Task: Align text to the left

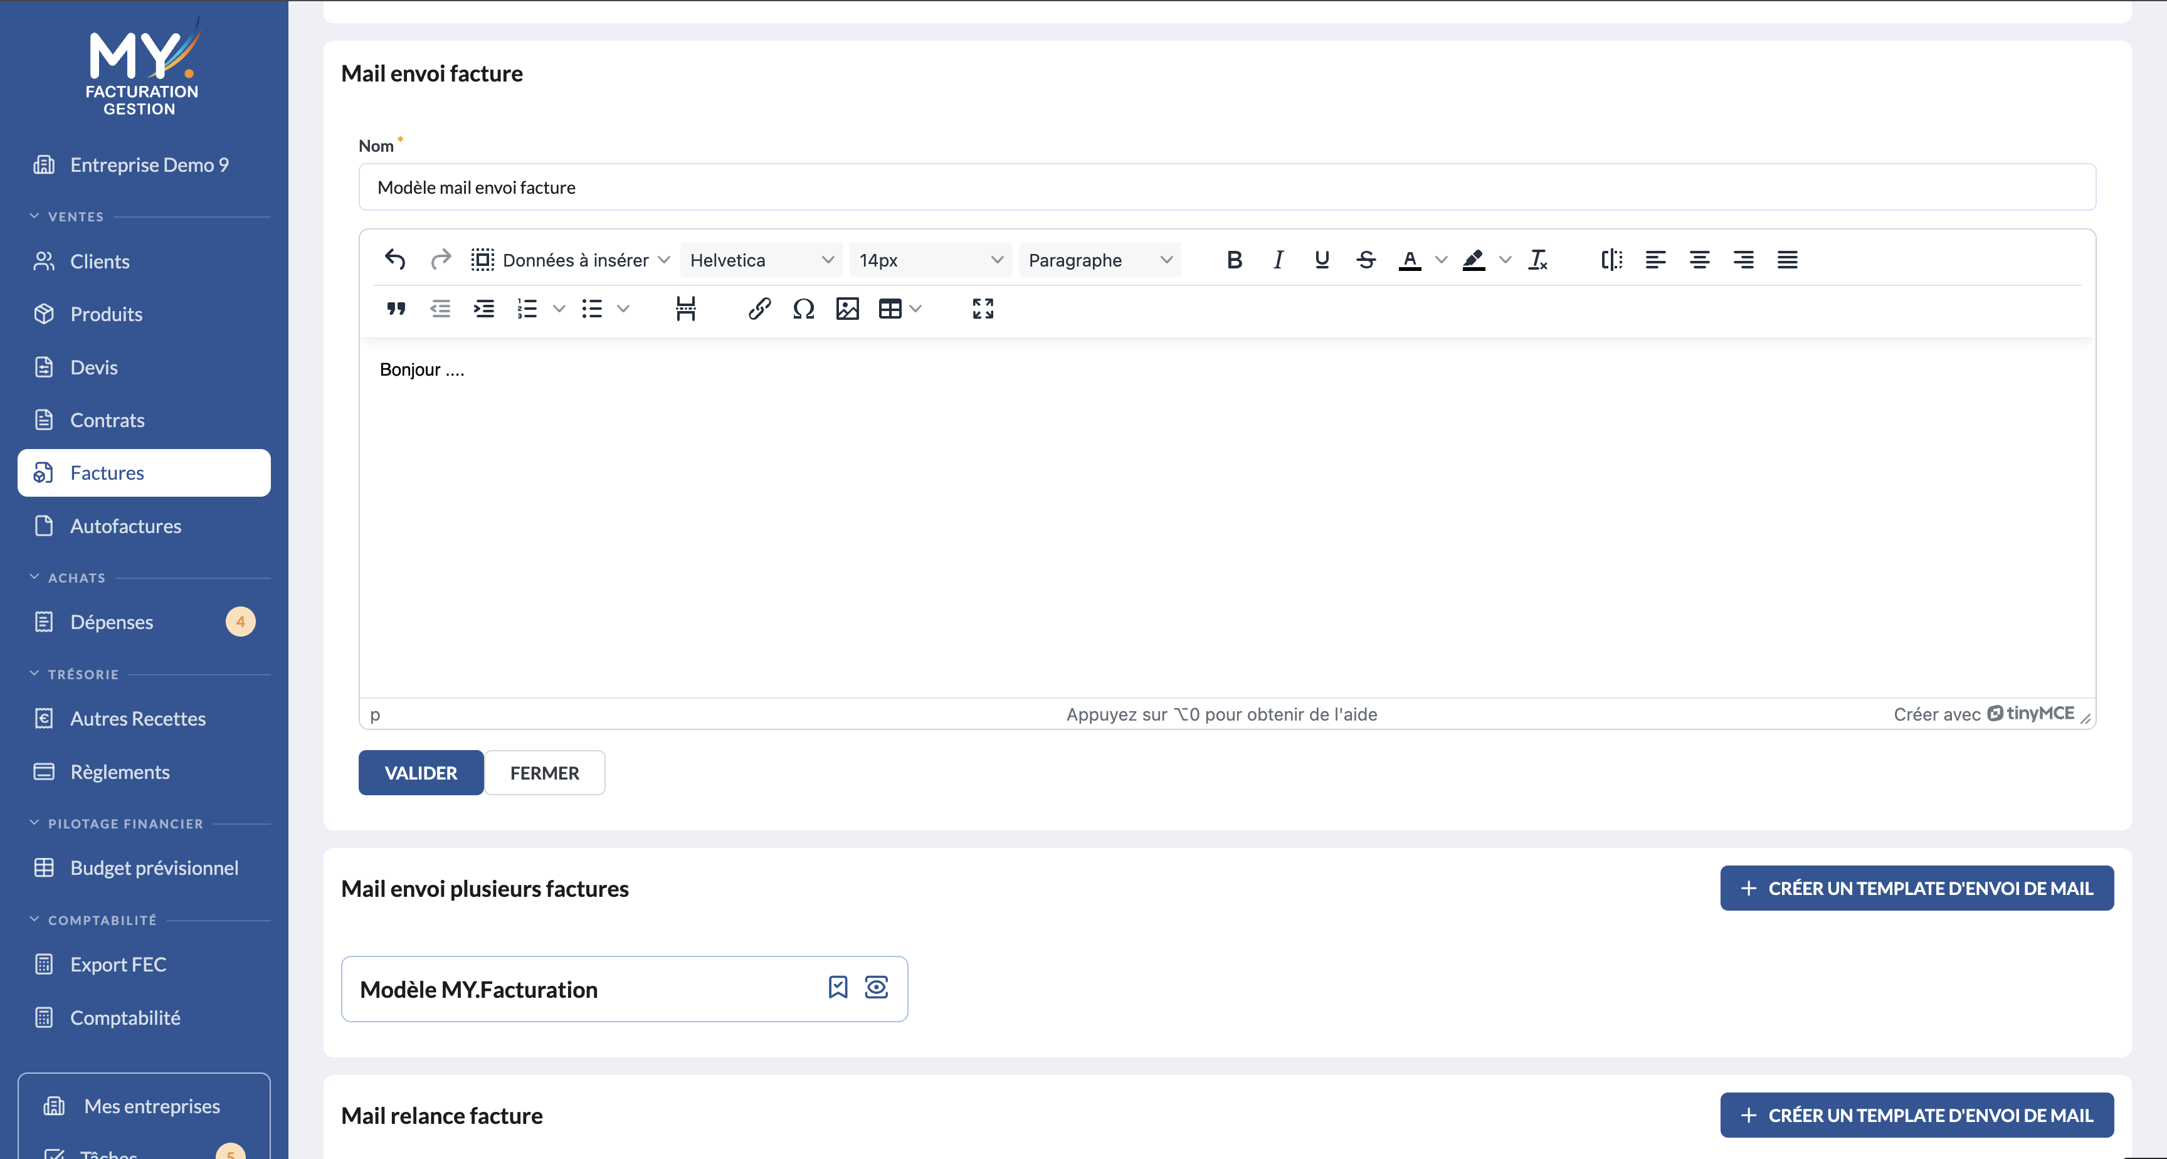Action: click(1655, 259)
